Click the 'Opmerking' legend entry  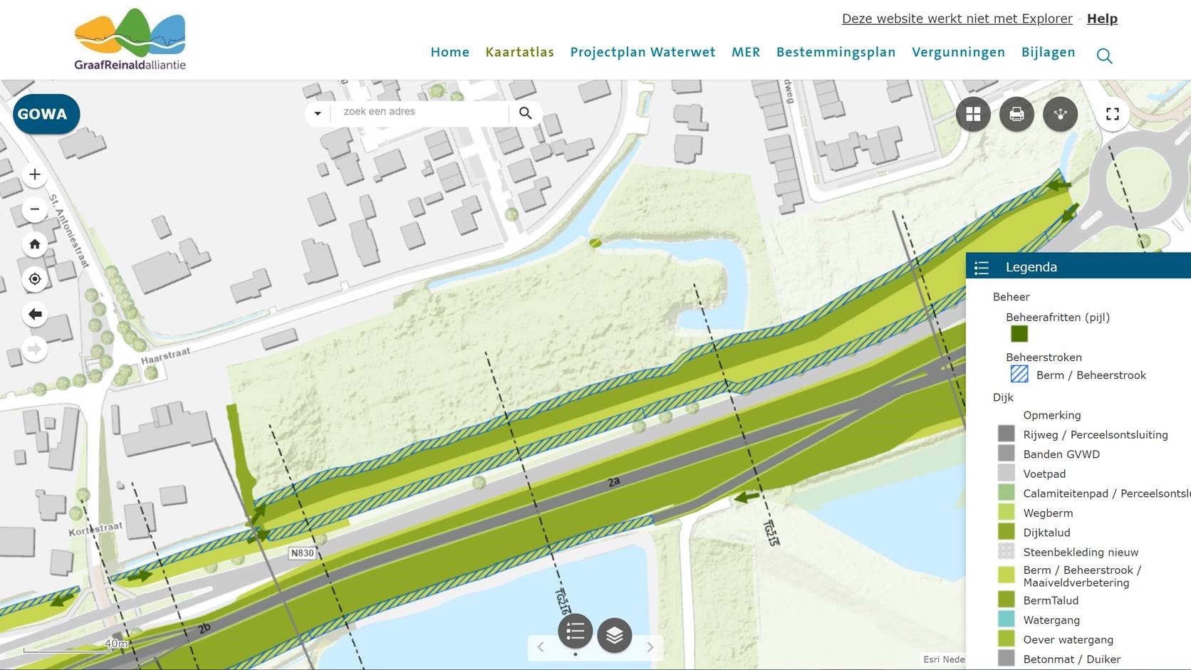tap(1051, 415)
